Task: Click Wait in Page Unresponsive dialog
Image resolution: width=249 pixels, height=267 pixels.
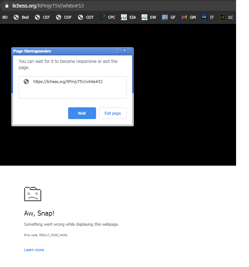Action: pos(82,113)
